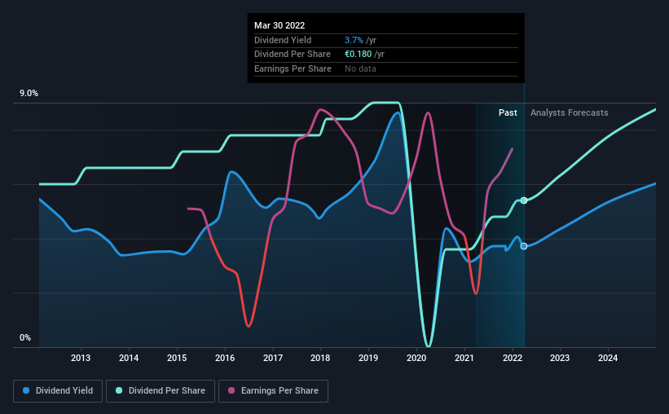Click the teal dividend per share marker on the chart
This screenshot has height=414, width=669.
click(x=523, y=200)
